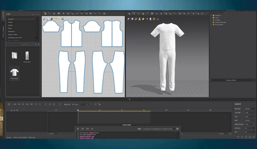Jump to the animation end
Screen dimensions: 257x149
(31, 104)
